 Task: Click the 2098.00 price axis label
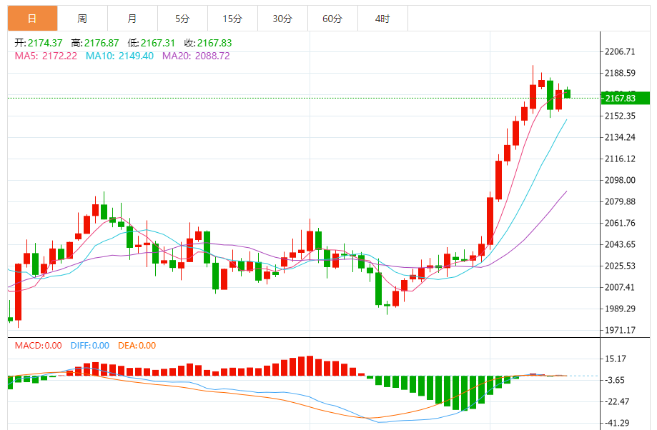[x=620, y=181]
